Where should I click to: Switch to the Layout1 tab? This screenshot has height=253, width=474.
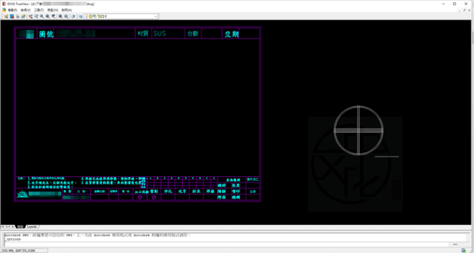pyautogui.click(x=31, y=226)
